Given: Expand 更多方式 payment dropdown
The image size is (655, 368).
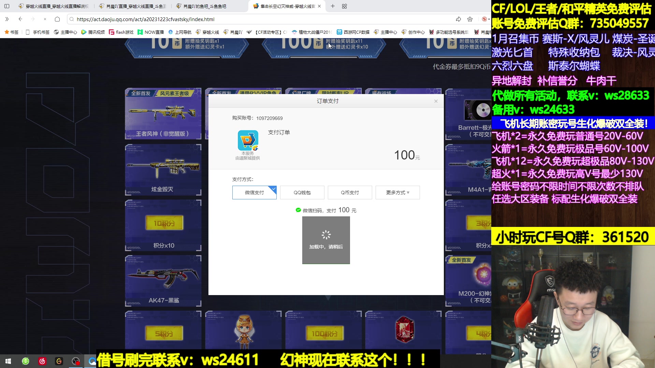Looking at the screenshot, I should click(398, 193).
